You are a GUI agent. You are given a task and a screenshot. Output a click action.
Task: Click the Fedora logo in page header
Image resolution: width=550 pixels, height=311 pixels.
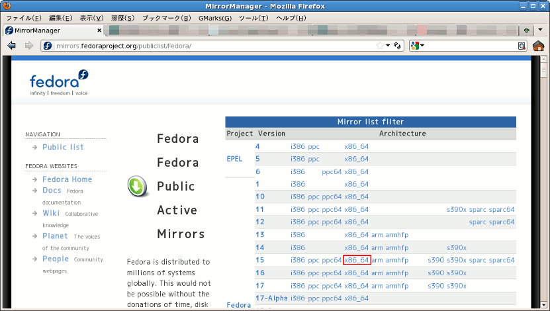click(59, 82)
